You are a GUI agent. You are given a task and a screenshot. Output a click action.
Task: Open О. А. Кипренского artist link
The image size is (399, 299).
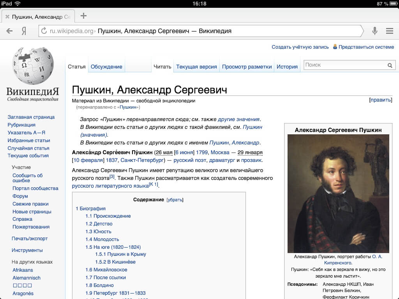coord(353,260)
